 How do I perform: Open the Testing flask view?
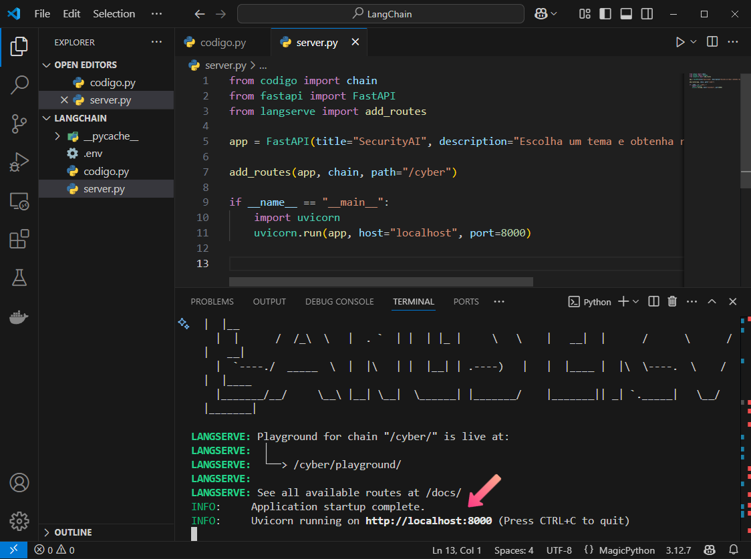pyautogui.click(x=19, y=278)
